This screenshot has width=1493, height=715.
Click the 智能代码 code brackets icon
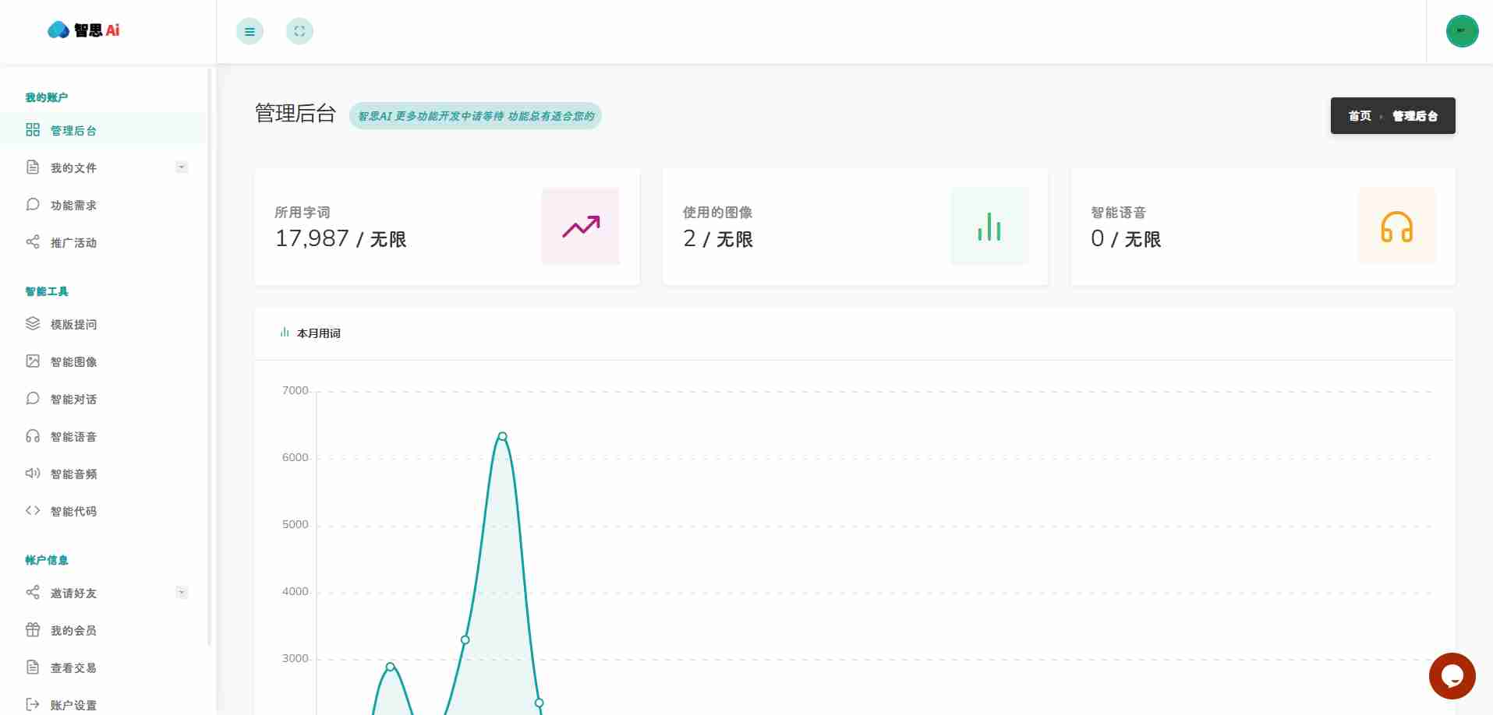point(33,511)
